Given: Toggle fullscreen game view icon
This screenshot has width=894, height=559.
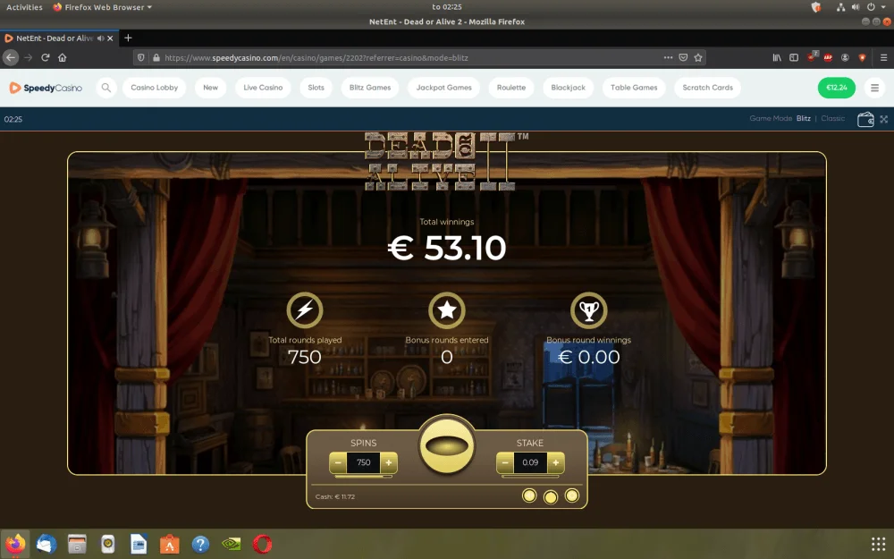Looking at the screenshot, I should click(x=884, y=119).
